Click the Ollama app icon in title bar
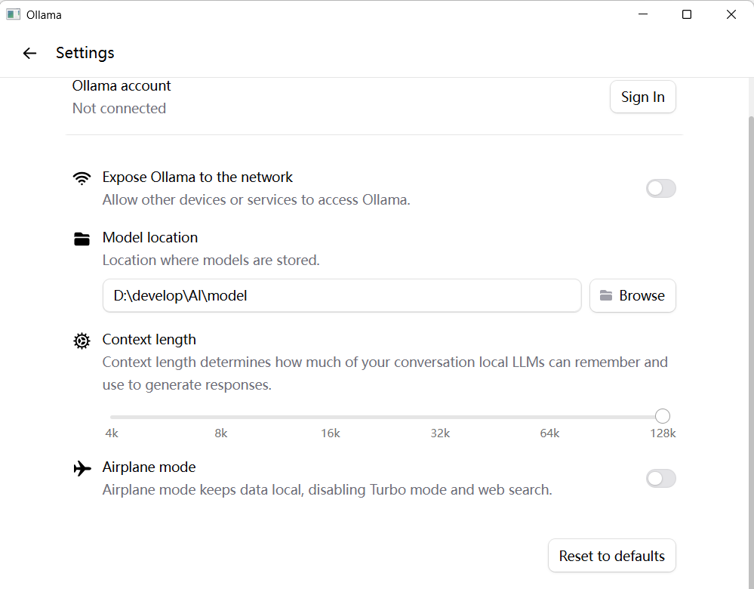This screenshot has width=754, height=589. point(13,14)
